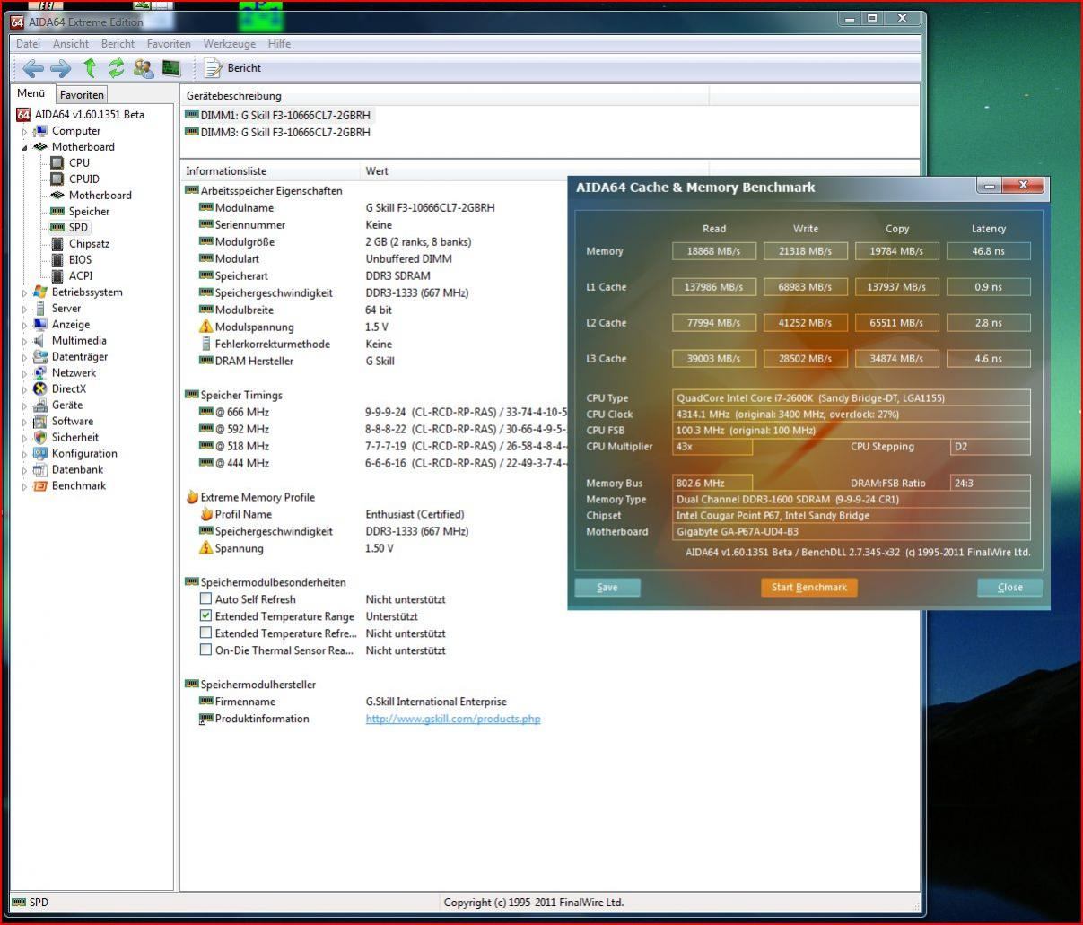
Task: Toggle the Extended Temperature Refre... checkbox
Action: 205,633
